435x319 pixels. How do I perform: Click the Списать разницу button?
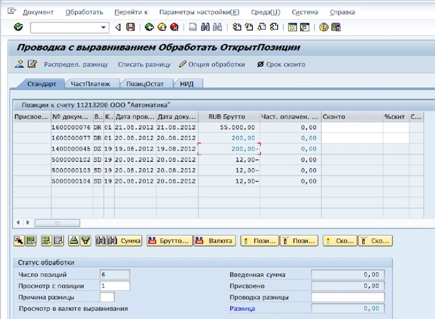click(x=144, y=64)
